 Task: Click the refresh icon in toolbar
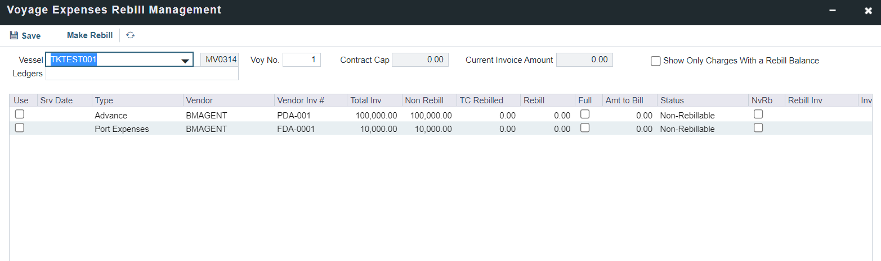point(130,35)
